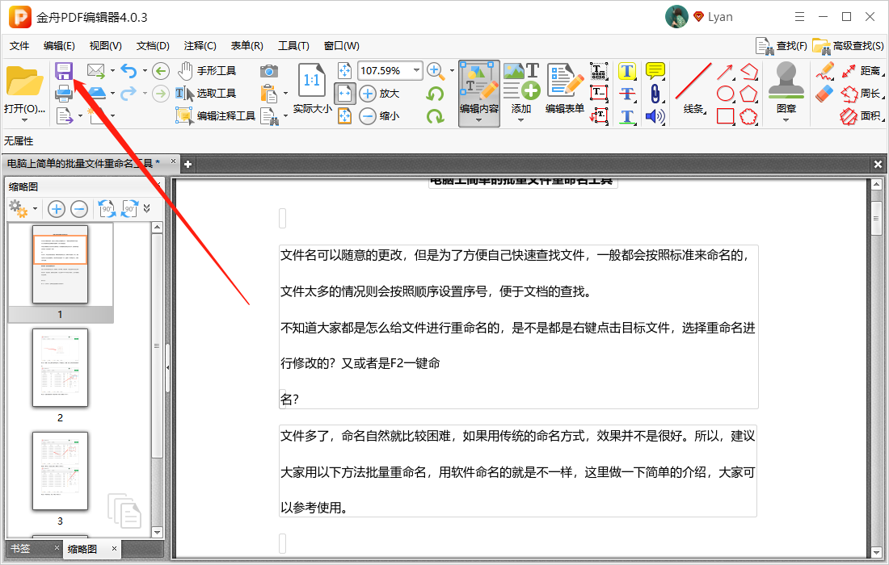Select the page 2 thumbnail
889x565 pixels.
click(61, 369)
